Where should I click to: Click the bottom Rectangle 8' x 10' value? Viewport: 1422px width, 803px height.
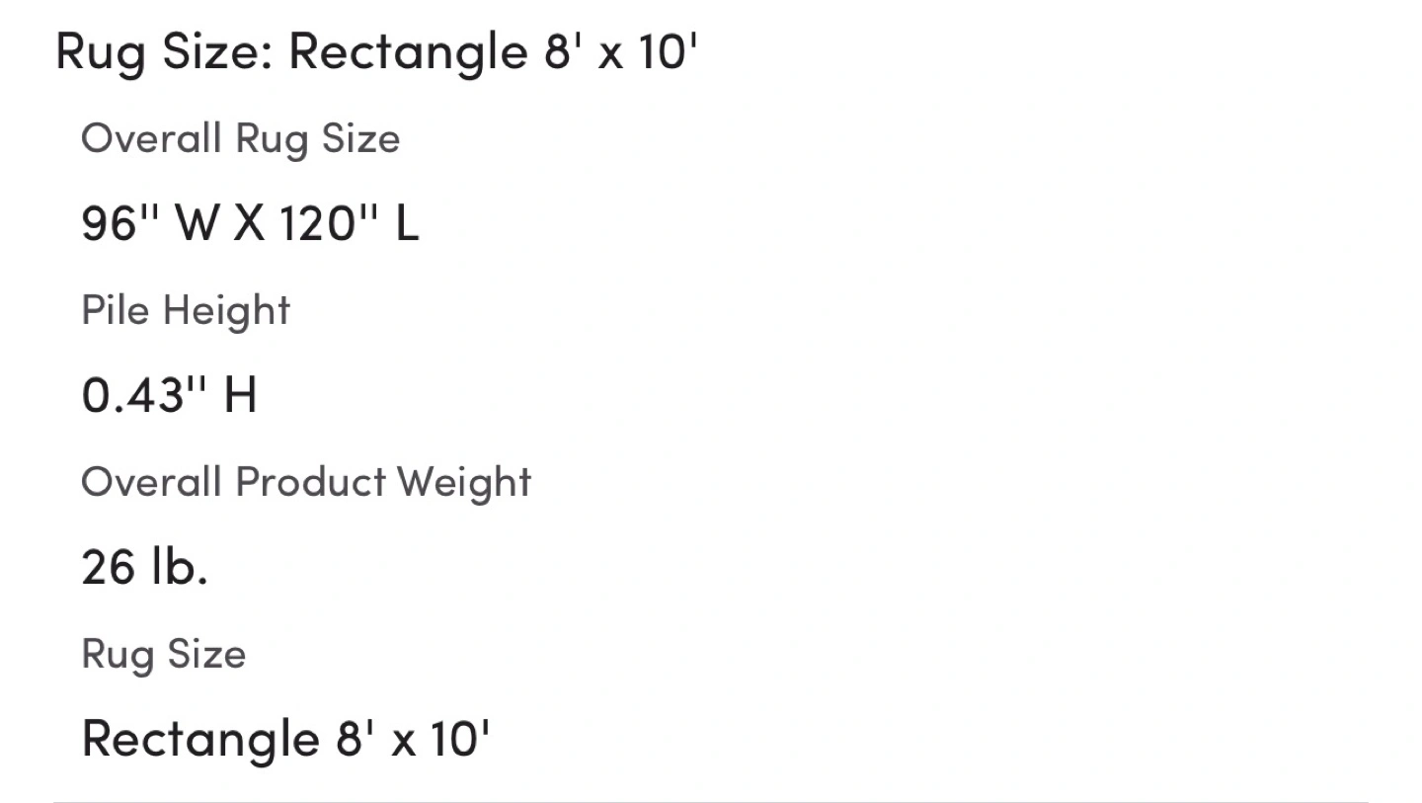tap(285, 739)
